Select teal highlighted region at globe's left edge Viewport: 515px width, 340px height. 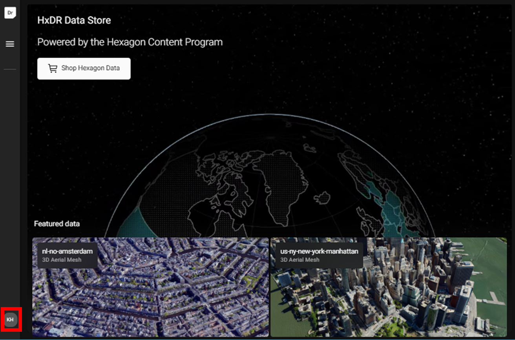[131, 224]
